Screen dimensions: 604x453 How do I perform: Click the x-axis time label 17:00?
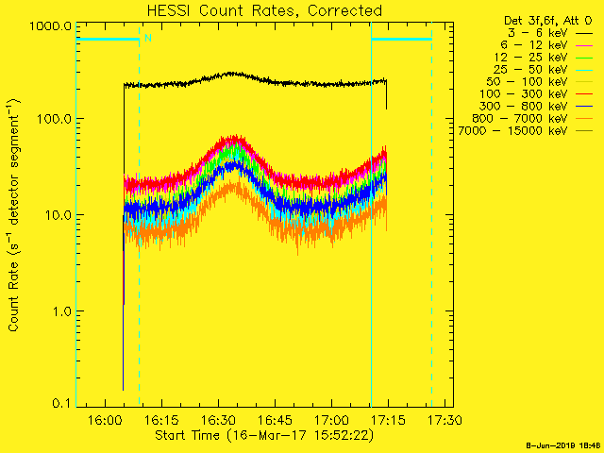[x=331, y=419]
